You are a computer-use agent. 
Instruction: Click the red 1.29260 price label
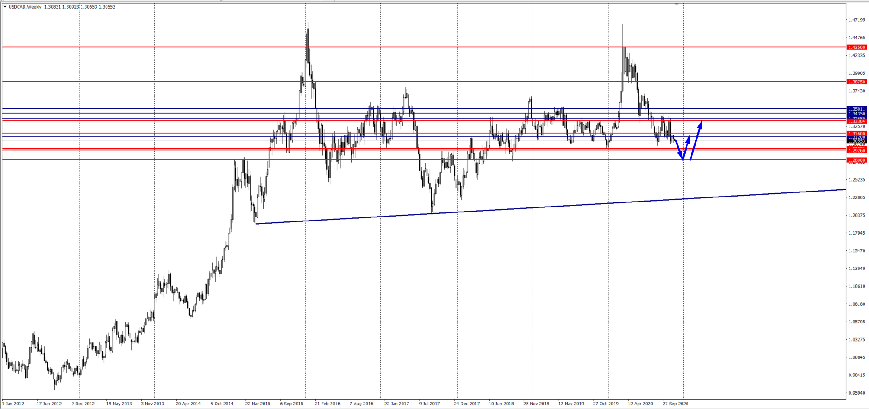click(856, 150)
